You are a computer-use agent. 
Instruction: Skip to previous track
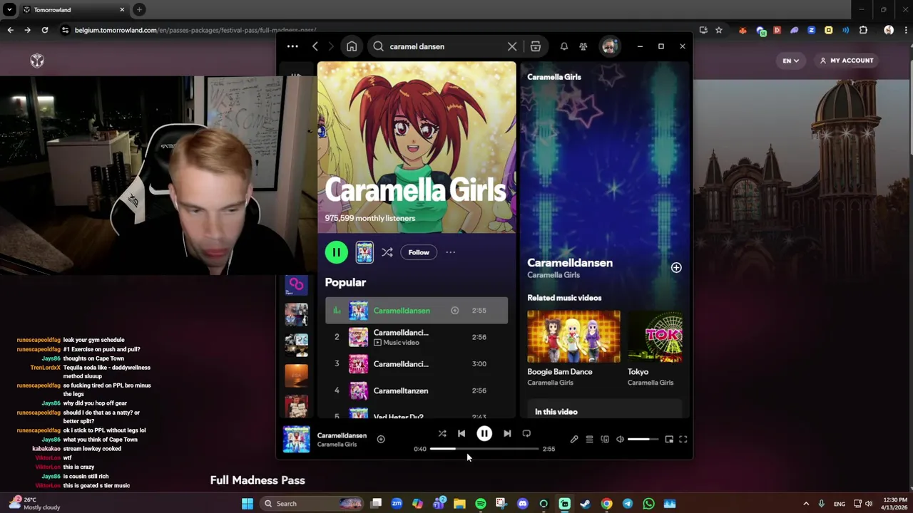point(461,433)
